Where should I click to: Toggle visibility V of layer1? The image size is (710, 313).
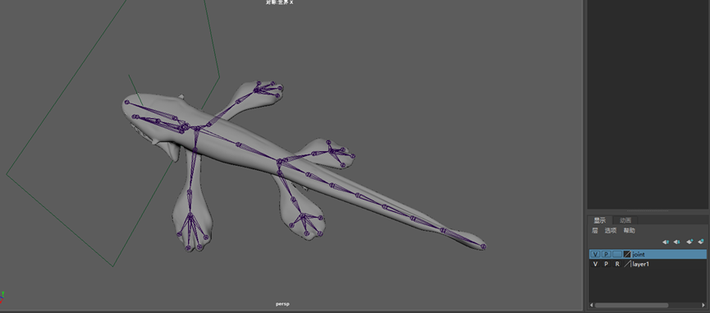coord(595,264)
